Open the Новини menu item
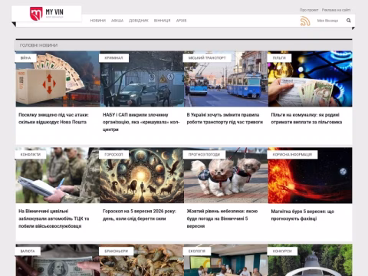 98,21
